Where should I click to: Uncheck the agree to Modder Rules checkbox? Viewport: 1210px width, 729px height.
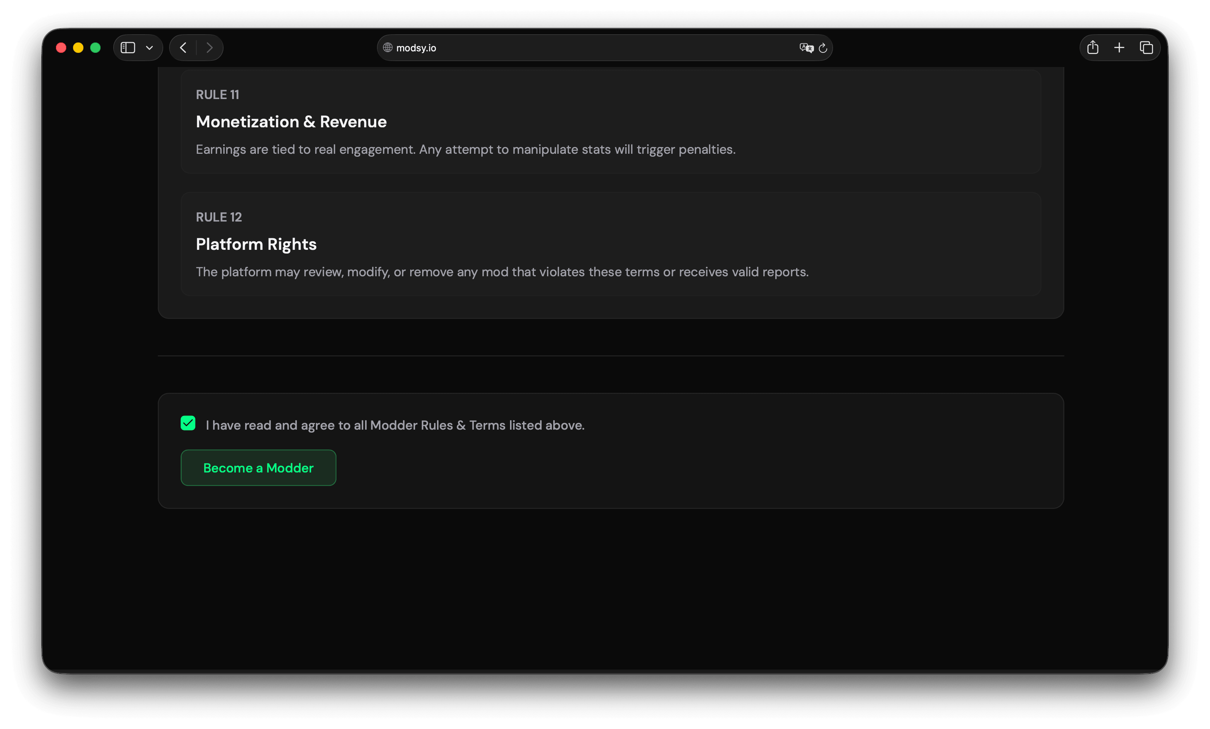click(188, 423)
